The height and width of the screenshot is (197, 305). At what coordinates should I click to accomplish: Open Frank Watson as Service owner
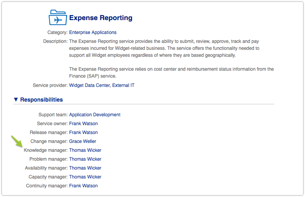coord(83,124)
